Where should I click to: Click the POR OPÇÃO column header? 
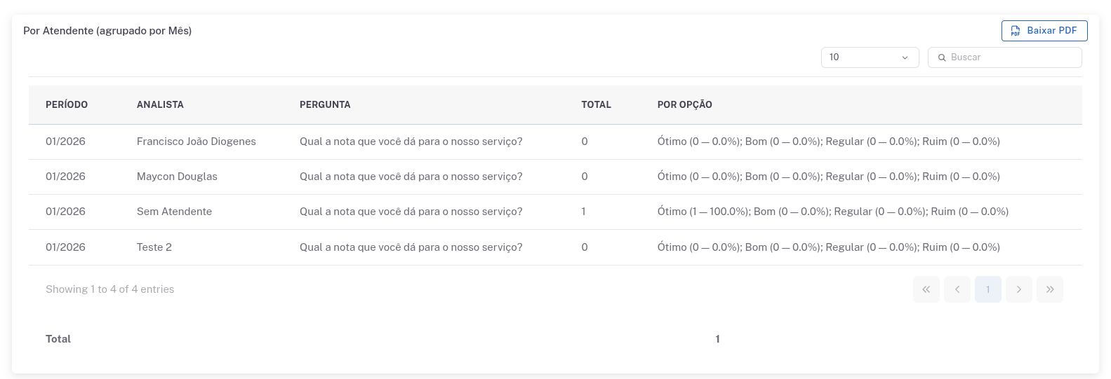[x=684, y=104]
